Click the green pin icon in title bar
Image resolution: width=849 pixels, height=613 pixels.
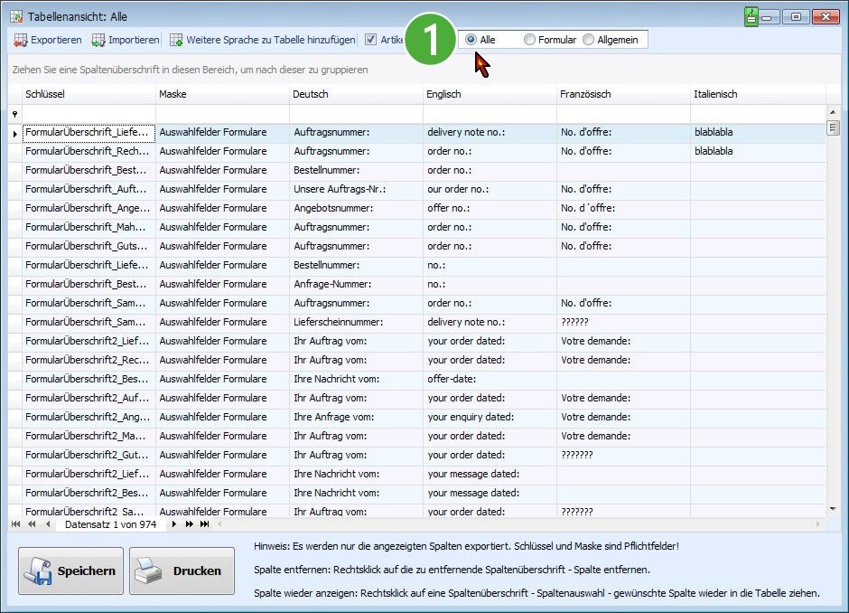tap(751, 16)
